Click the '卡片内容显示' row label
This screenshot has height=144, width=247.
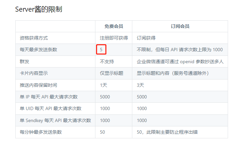coord(34,73)
